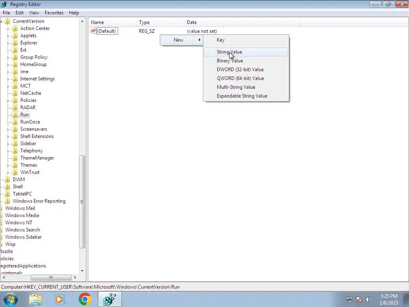Select the Windows Sidebar key

point(24,237)
